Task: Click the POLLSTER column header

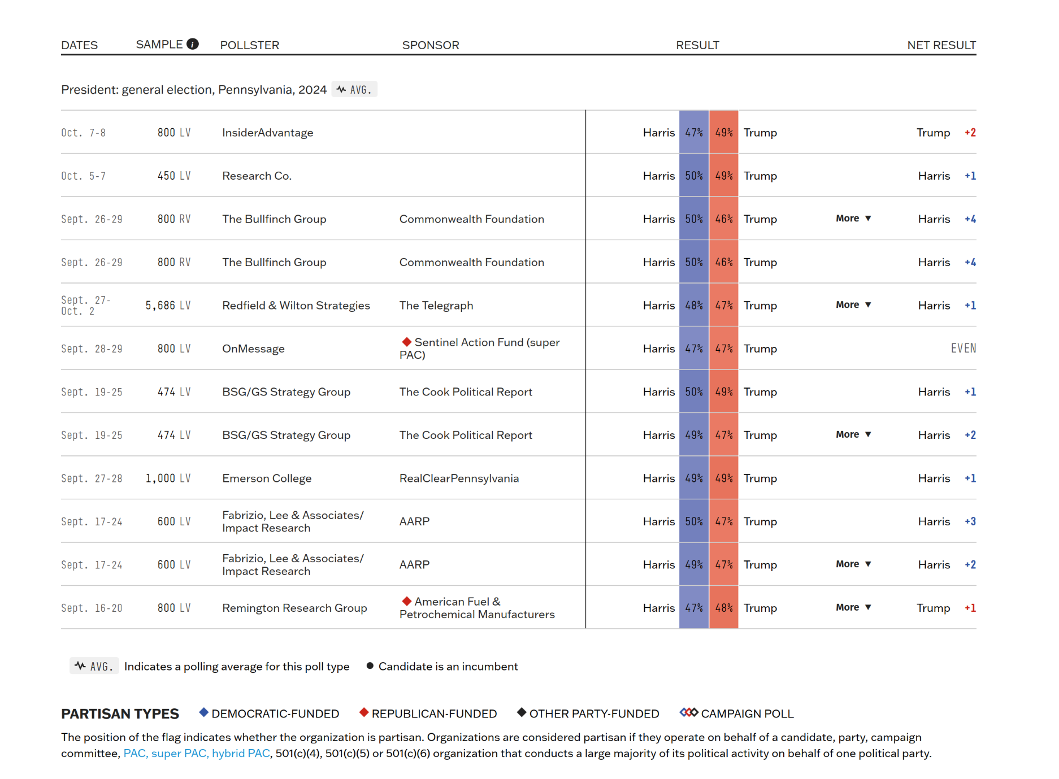Action: 250,45
